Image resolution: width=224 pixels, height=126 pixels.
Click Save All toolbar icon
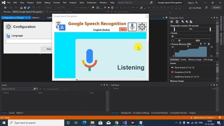pyautogui.click(x=29, y=8)
